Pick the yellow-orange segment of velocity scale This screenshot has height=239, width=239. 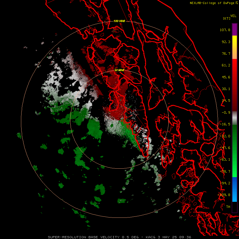click(234, 47)
